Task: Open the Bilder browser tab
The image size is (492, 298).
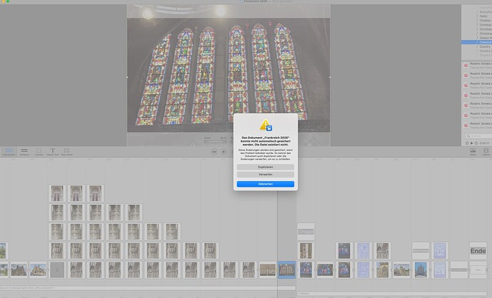Action: [x=473, y=152]
